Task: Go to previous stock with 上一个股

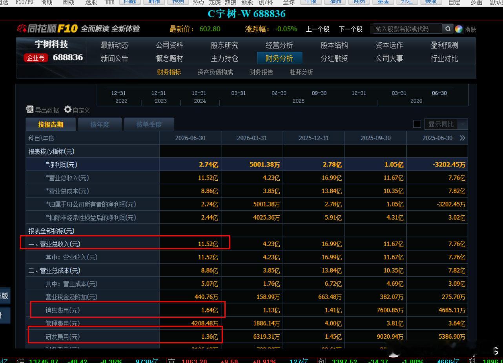Action: tap(318, 29)
